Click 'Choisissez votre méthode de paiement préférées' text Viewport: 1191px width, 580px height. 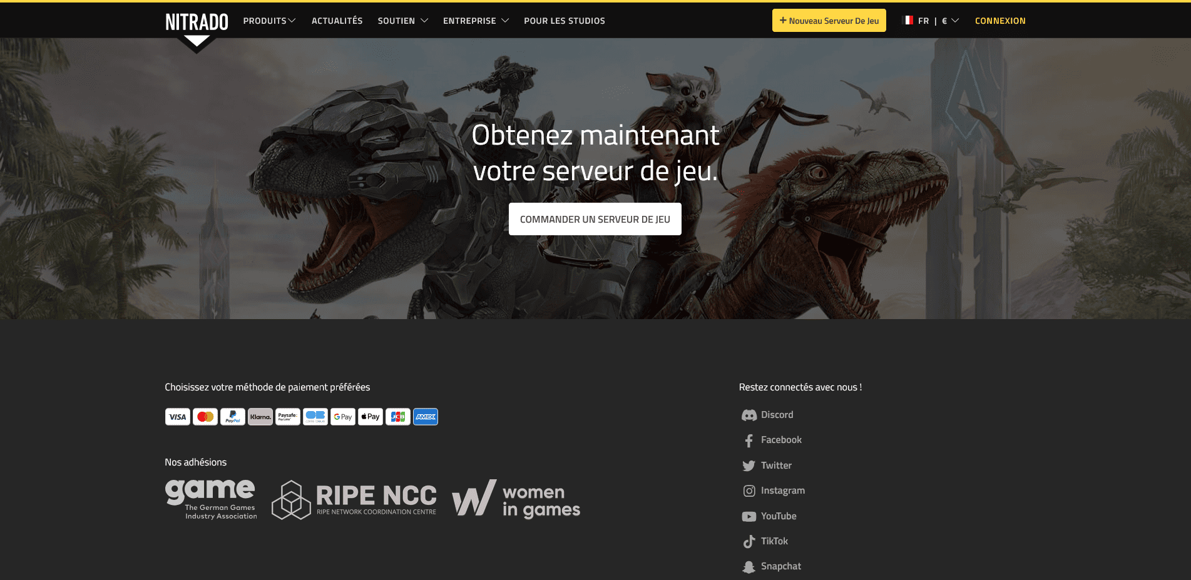267,387
